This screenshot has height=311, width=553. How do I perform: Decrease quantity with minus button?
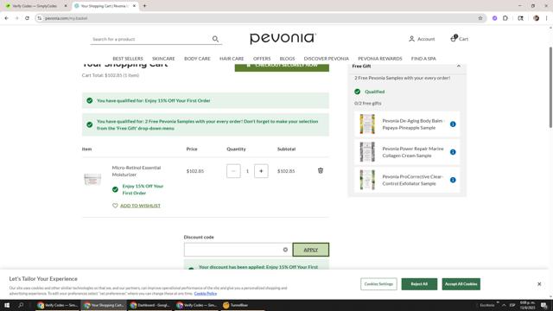pos(233,171)
